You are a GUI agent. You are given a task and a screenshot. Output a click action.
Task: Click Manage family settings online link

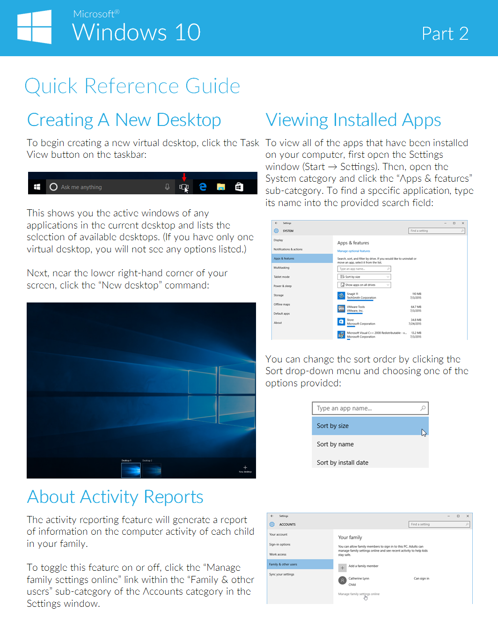pos(359,594)
